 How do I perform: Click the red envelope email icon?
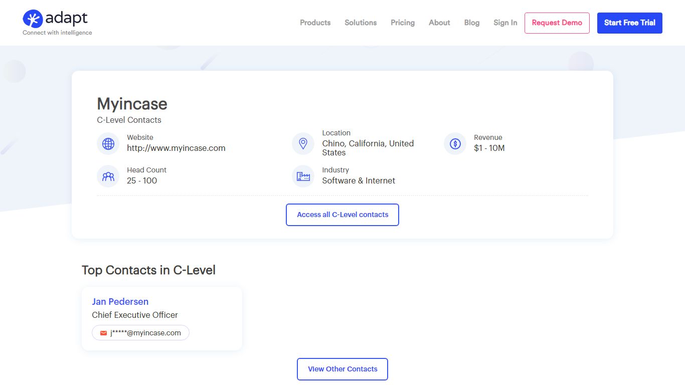tap(103, 333)
